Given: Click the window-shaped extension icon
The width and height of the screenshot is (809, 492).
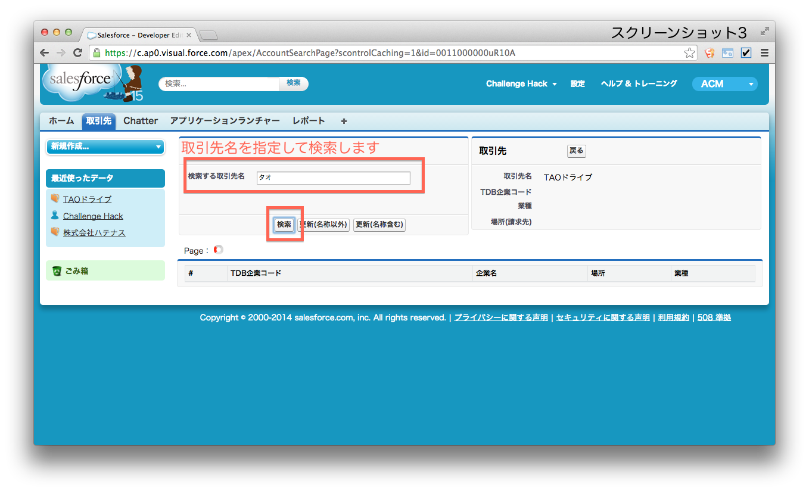Looking at the screenshot, I should click(727, 52).
